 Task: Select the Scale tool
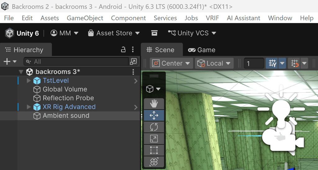(x=154, y=139)
